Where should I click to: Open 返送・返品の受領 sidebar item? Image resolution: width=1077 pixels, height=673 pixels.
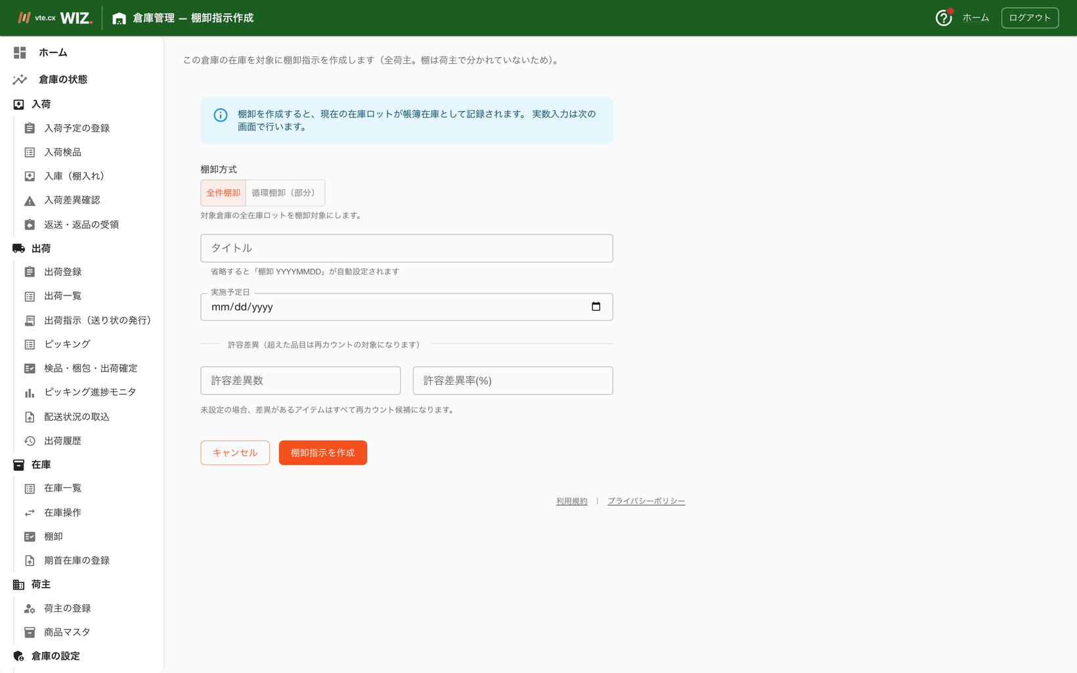tap(81, 225)
